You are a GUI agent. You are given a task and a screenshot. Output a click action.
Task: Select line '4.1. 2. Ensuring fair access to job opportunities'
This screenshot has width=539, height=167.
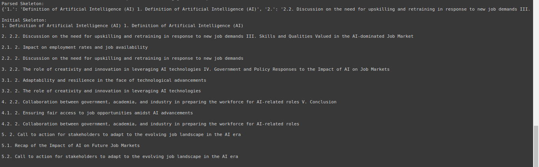(97, 113)
